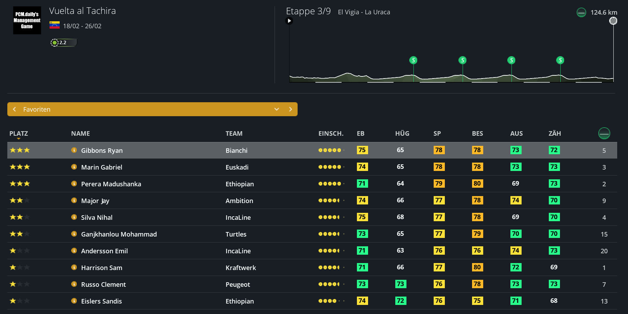Viewport: 628px width, 314px height.
Task: Sort riders by TEAM column header
Action: (234, 133)
